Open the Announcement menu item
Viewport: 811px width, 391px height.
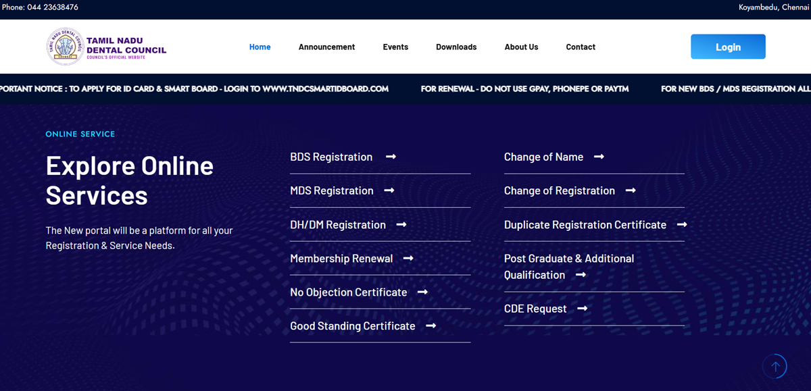click(326, 47)
